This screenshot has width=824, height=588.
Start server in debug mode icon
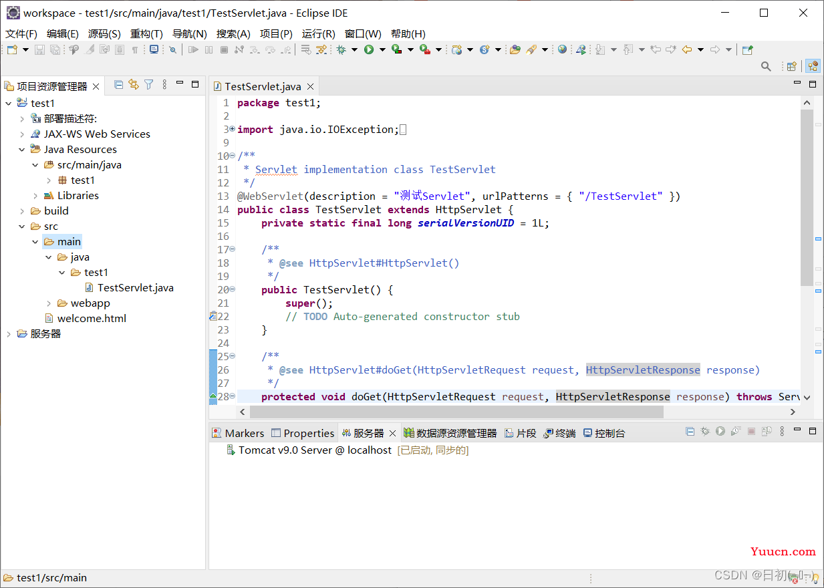(x=705, y=432)
